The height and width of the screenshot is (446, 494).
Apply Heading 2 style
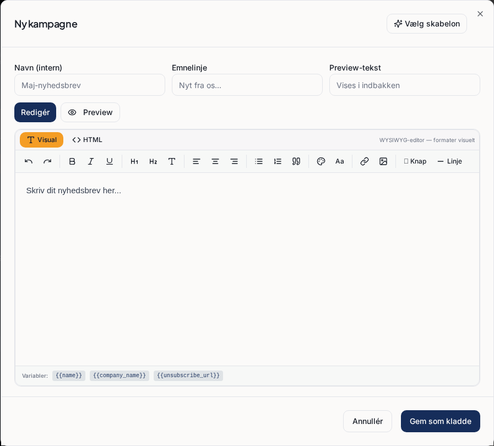coord(153,161)
